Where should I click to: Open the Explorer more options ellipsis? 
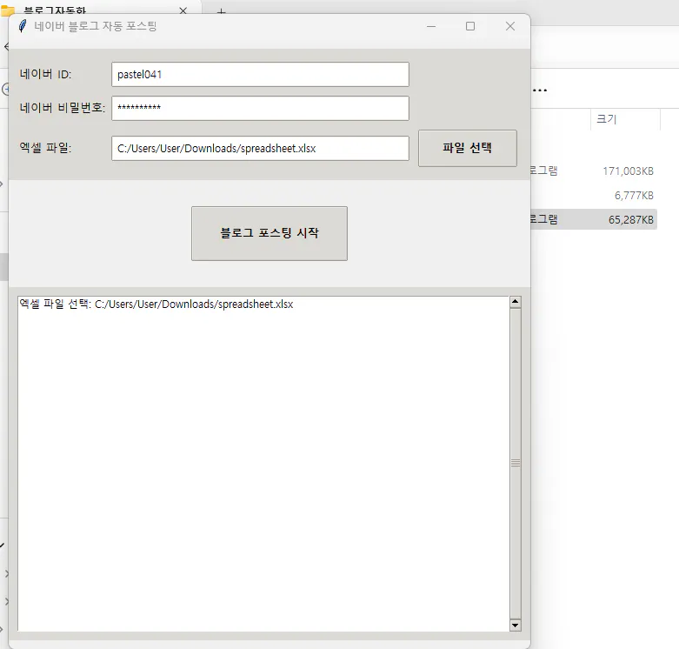540,90
